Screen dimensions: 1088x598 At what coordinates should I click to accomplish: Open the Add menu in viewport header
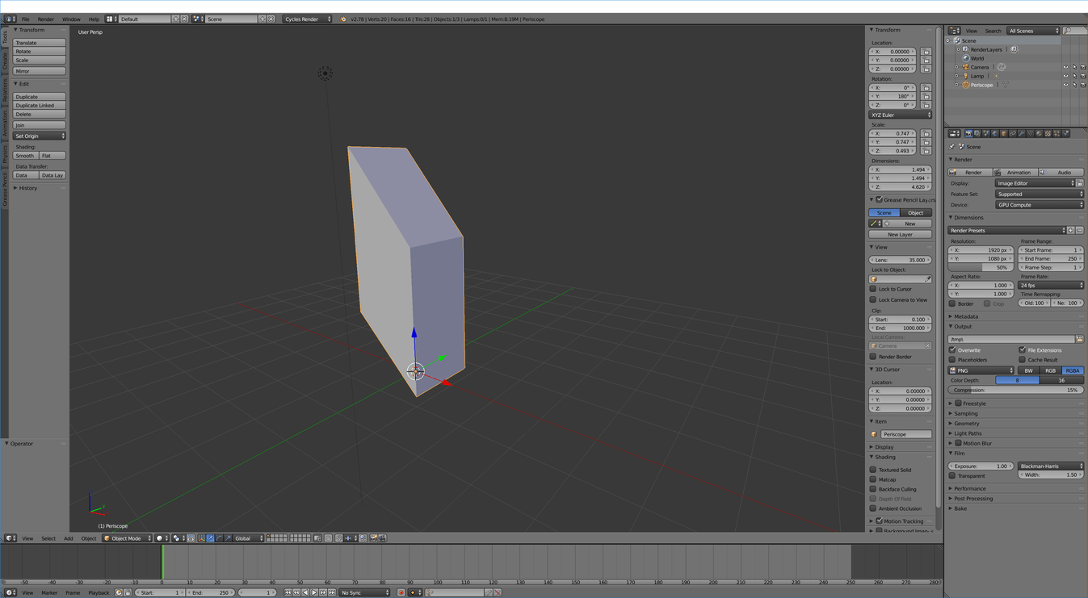click(x=69, y=538)
